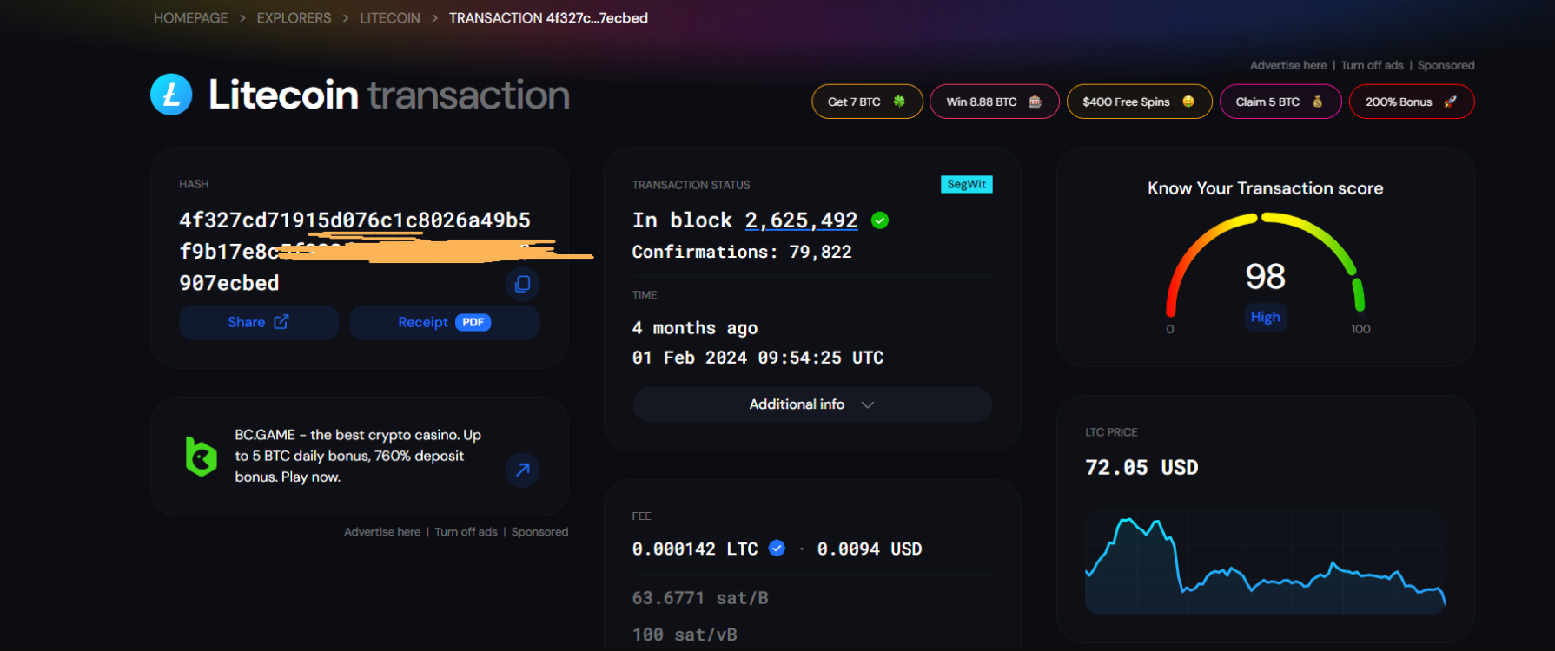Open the $400 Free Spins promo
The width and height of the screenshot is (1555, 651).
click(x=1140, y=102)
